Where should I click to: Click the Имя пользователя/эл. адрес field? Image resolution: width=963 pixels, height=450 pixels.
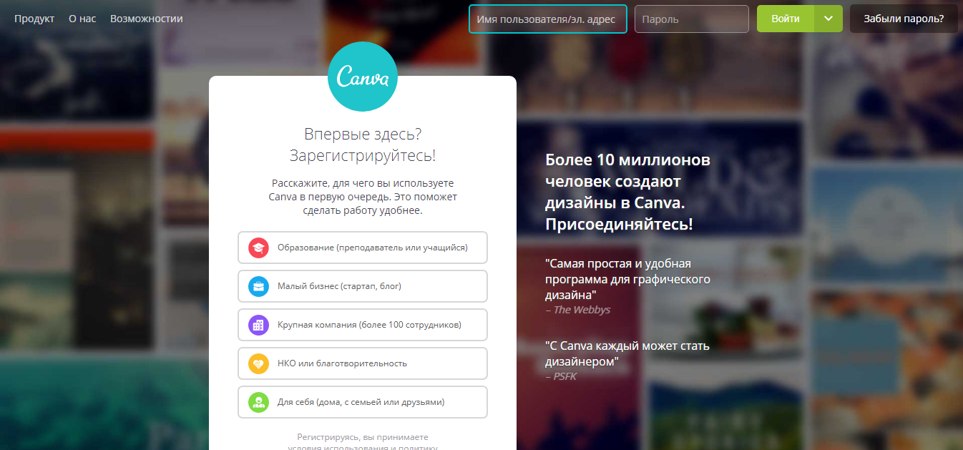point(547,19)
